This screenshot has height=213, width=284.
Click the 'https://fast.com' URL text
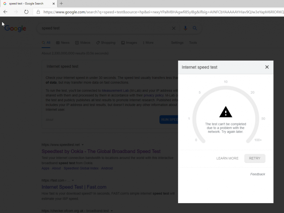[x=53, y=180]
